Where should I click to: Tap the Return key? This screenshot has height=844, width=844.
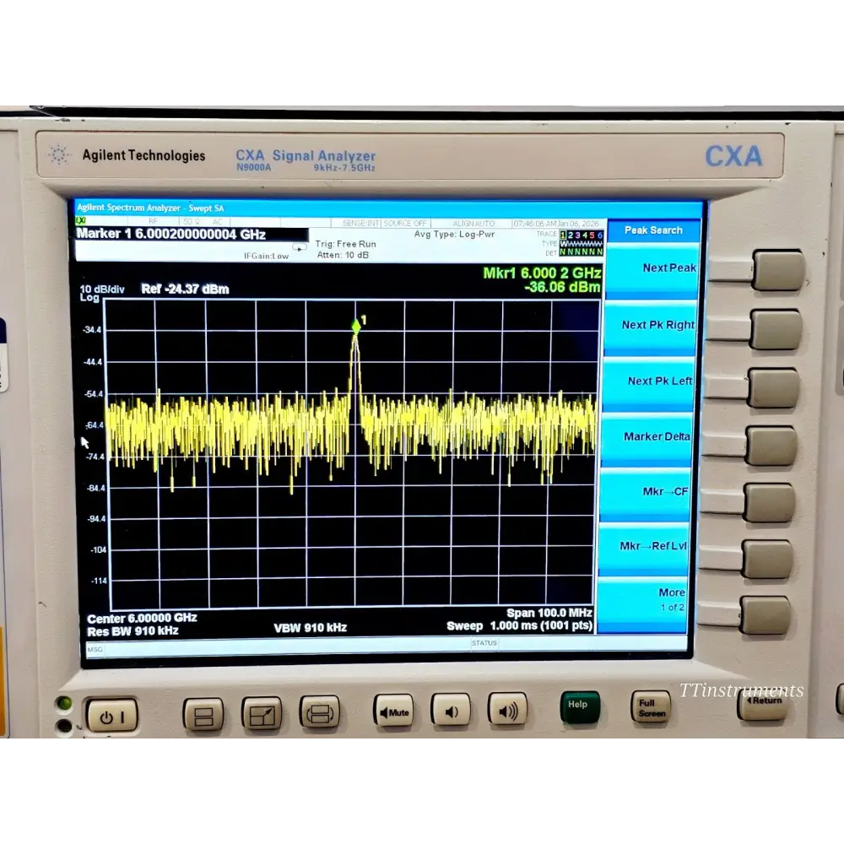[x=763, y=704]
